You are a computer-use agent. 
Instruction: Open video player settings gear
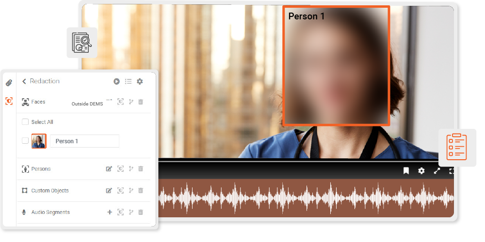point(421,171)
